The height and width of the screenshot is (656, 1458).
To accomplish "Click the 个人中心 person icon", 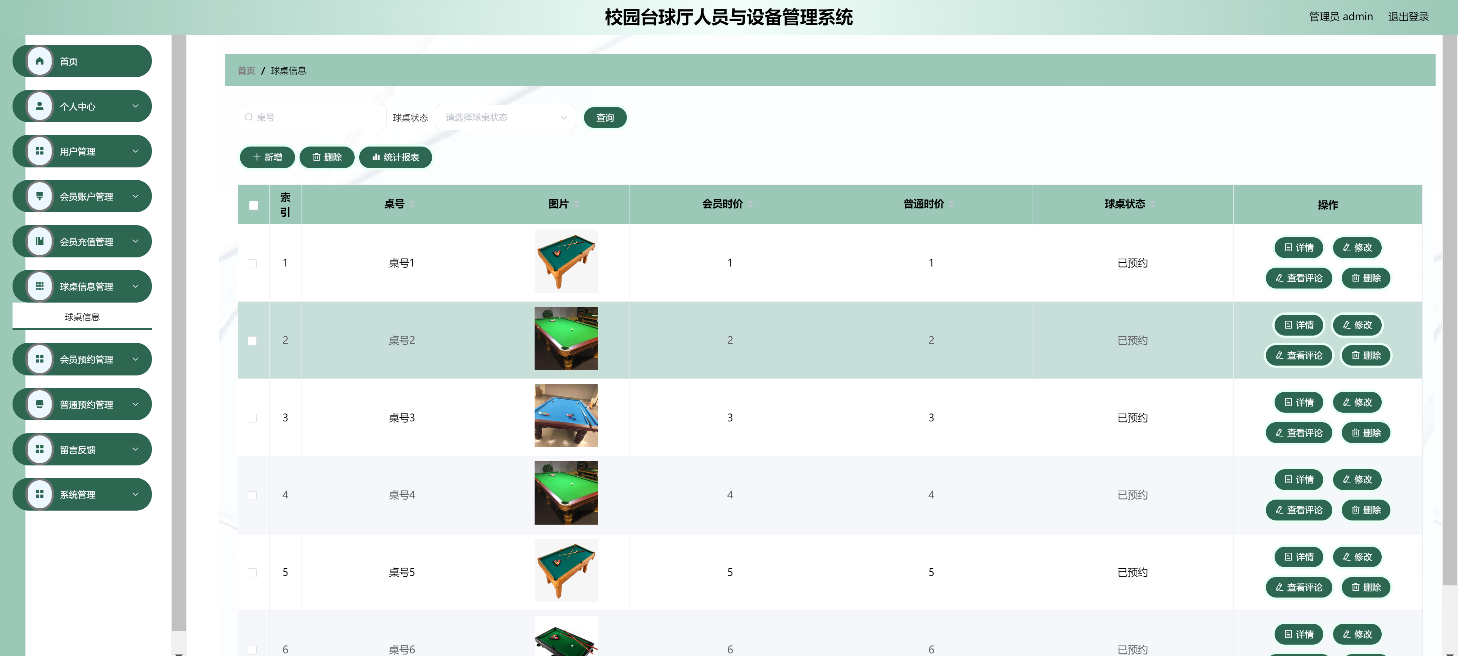I will point(39,105).
